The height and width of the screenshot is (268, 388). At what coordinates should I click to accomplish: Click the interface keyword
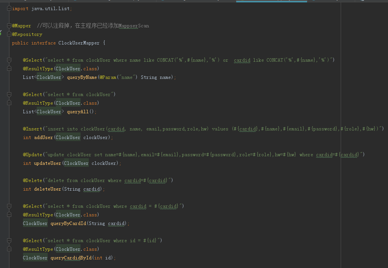pos(43,43)
